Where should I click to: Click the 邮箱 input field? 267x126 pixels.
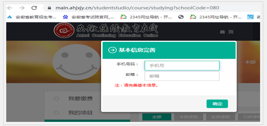click(182, 76)
